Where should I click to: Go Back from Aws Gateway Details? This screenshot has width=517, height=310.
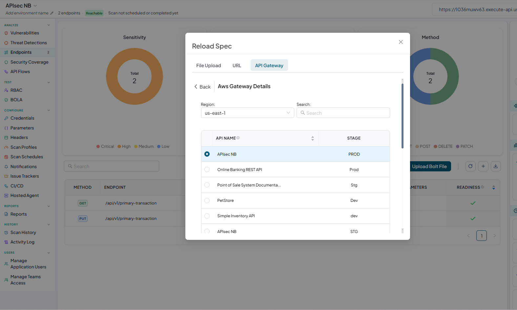(202, 87)
